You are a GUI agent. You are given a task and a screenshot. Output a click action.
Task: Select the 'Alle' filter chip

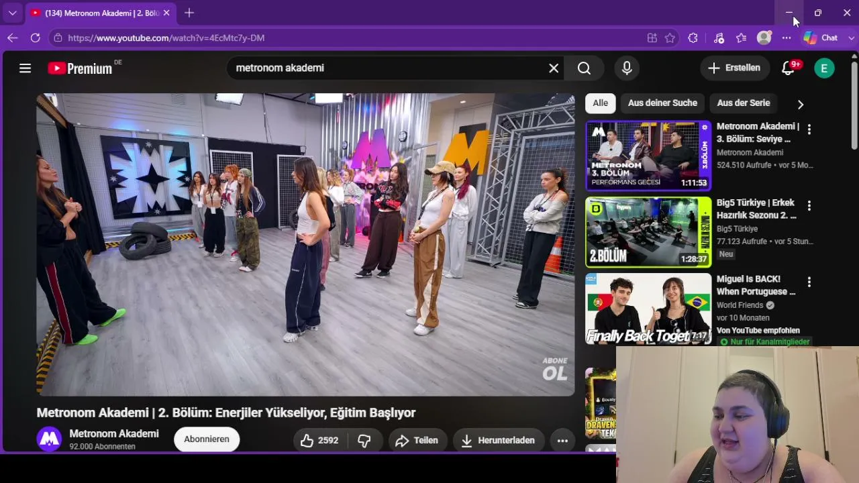point(601,103)
